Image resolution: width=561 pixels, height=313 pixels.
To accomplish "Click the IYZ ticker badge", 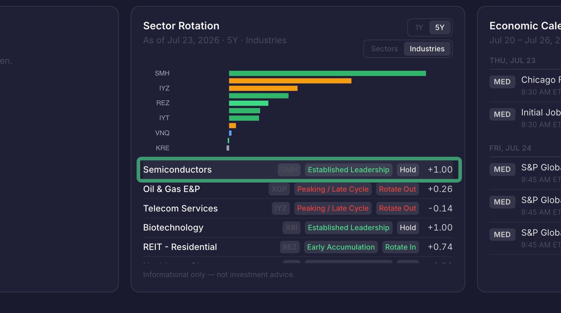I will coord(281,208).
